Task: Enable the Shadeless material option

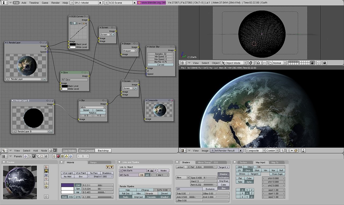Action: point(107,173)
